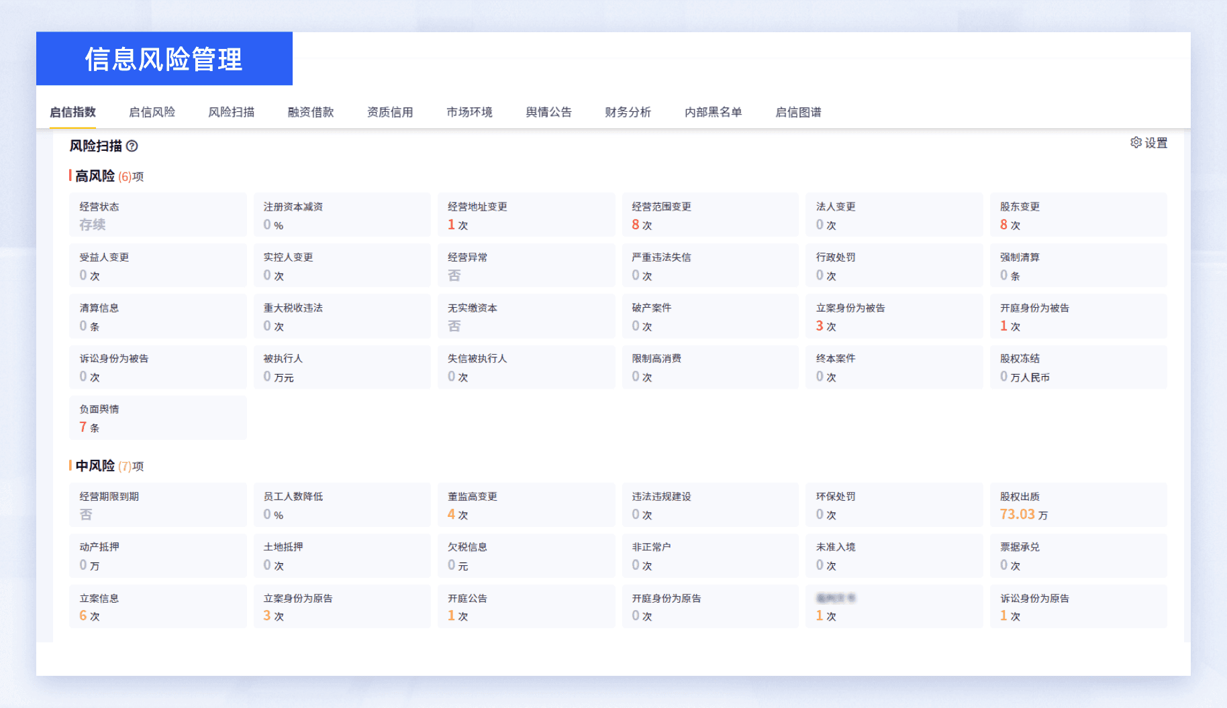
Task: Open the 风险扫描 tab
Action: (x=231, y=112)
